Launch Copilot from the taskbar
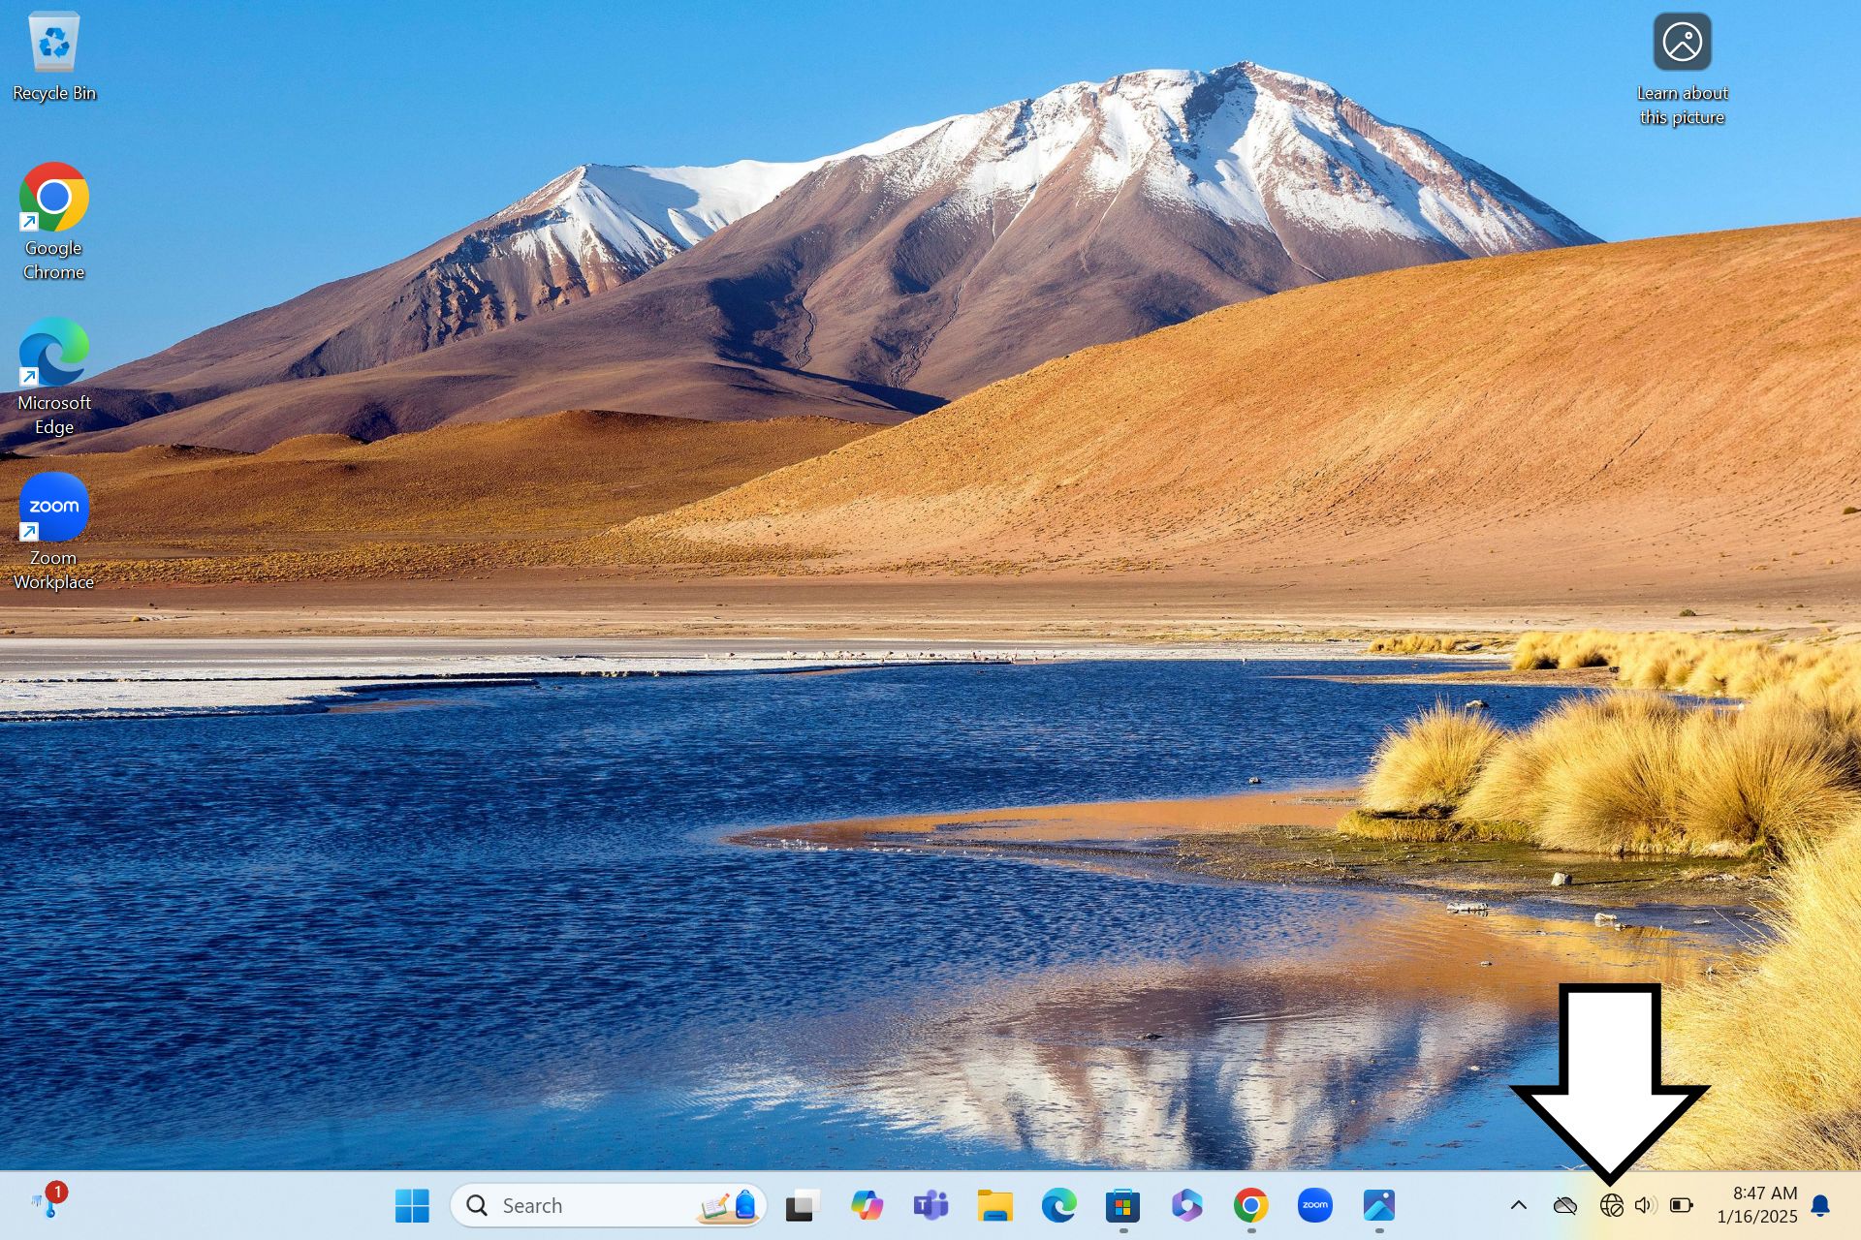 pyautogui.click(x=867, y=1205)
